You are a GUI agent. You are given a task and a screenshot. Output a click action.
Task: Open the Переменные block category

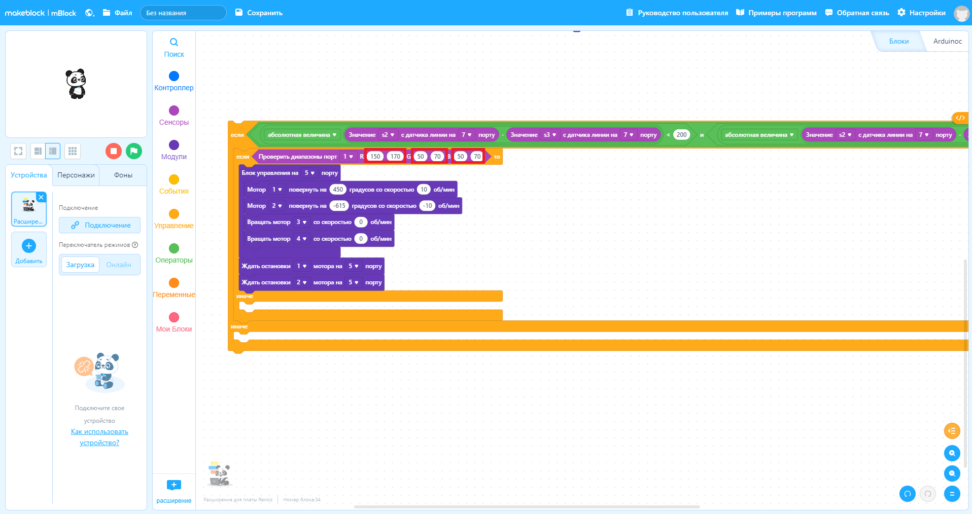tap(174, 287)
